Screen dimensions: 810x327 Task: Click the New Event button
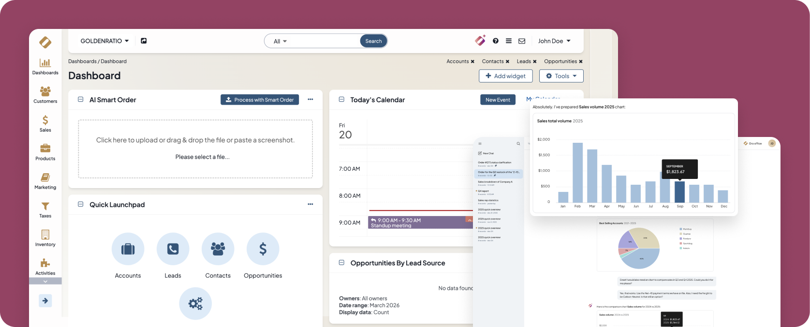(498, 100)
